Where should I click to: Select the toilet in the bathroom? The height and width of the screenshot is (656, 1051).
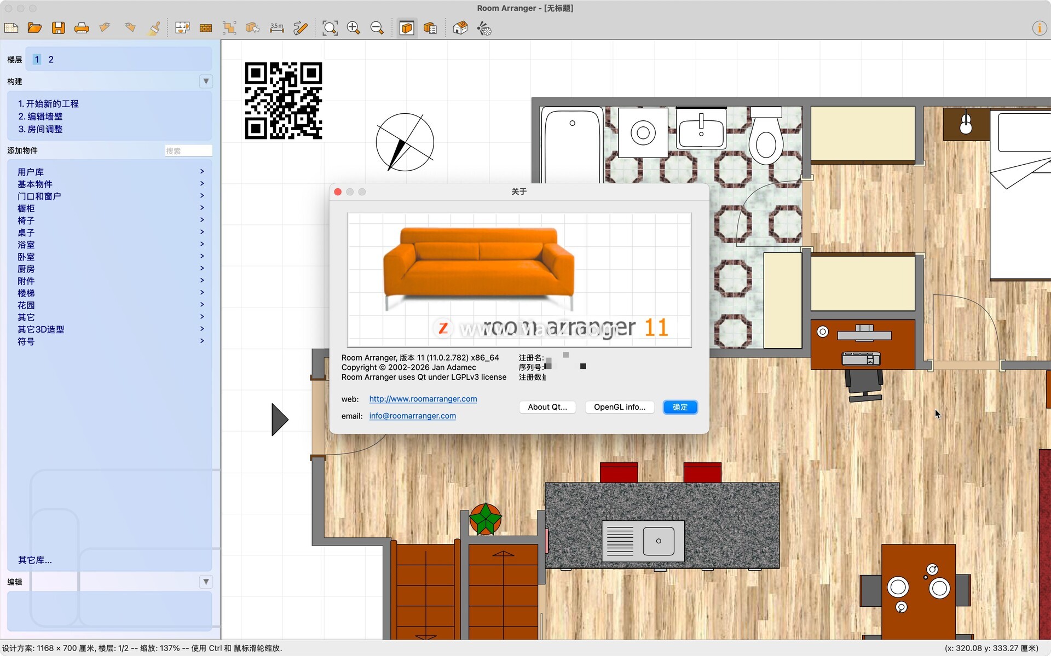pos(766,135)
